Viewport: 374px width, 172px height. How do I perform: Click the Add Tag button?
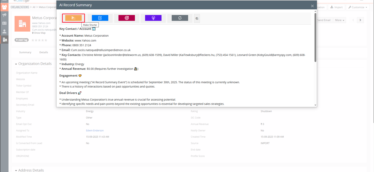[21, 40]
